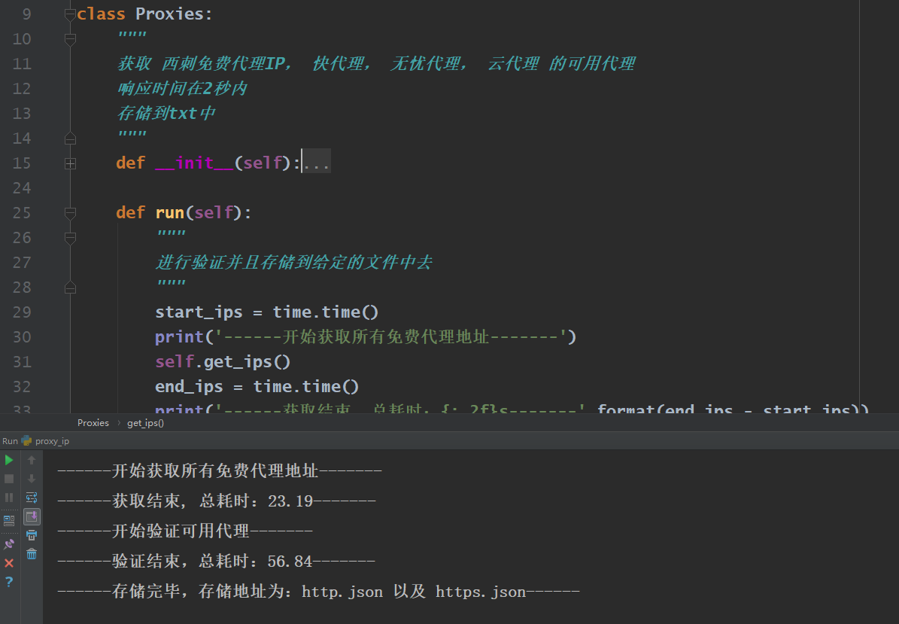Viewport: 899px width, 624px height.
Task: Click the Pause output icon
Action: click(x=9, y=498)
